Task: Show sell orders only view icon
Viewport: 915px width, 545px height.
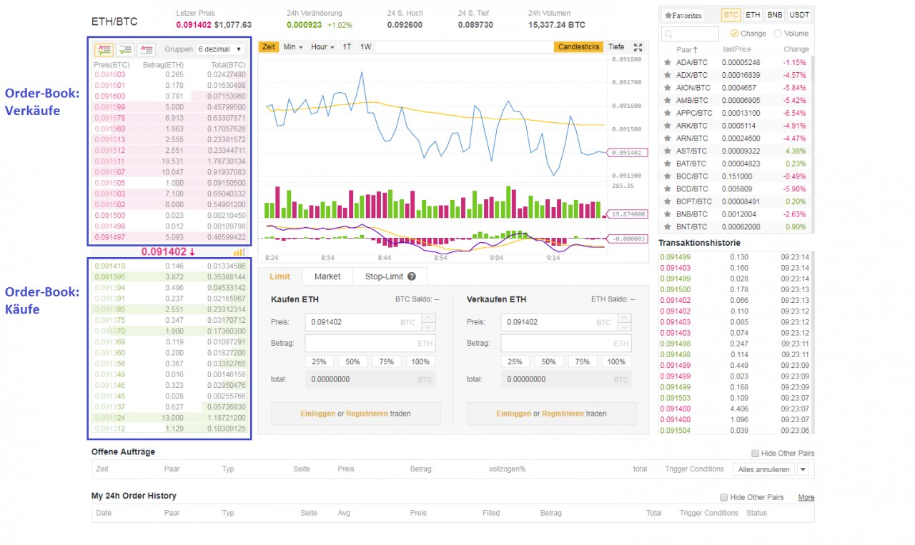Action: click(146, 49)
